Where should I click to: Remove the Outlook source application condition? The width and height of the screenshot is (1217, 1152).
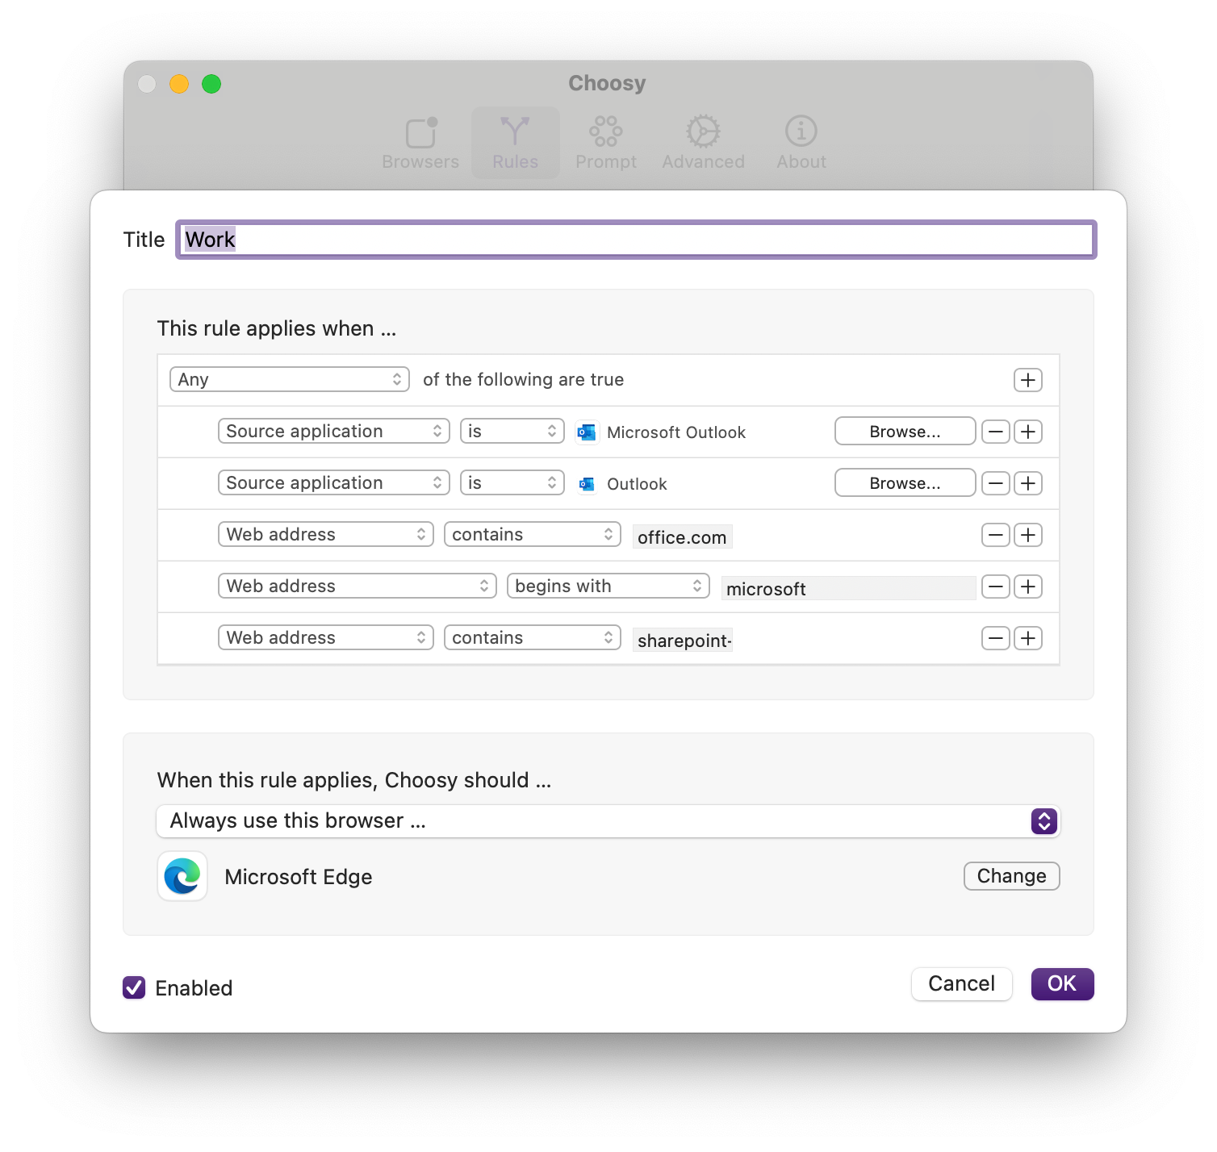[x=996, y=483]
